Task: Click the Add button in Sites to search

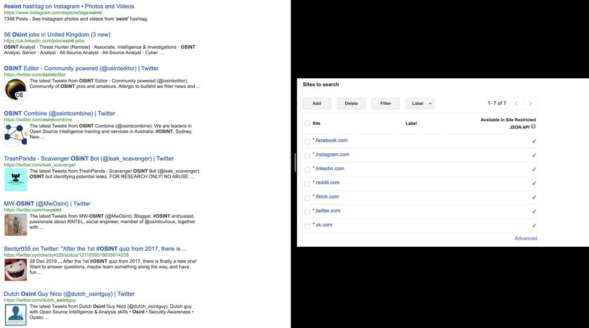Action: [x=317, y=103]
